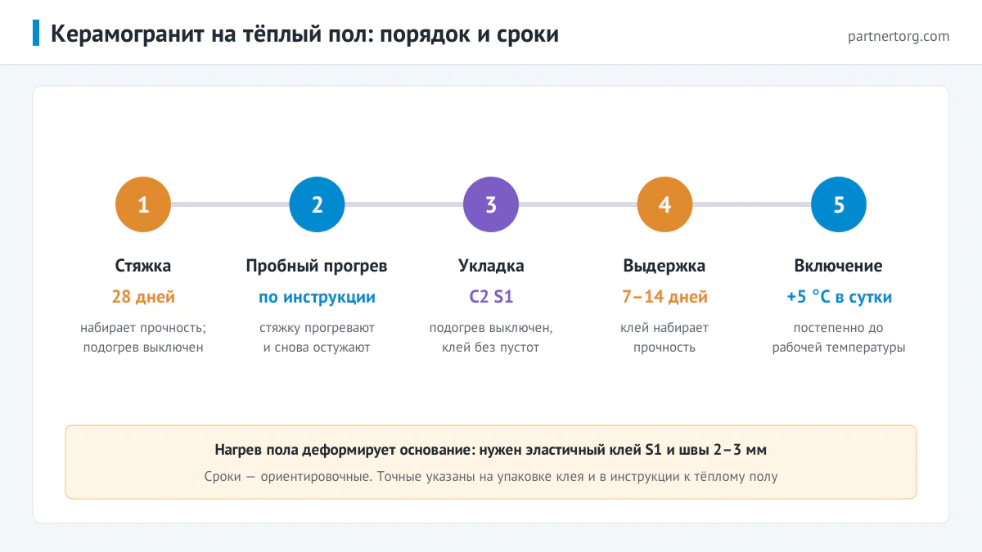Click 'стяжку прогревают и снова остужают' description
The height and width of the screenshot is (552, 982).
(x=317, y=338)
